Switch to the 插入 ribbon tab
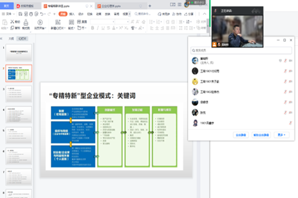Screen dimensions: 298x198 (x=72, y=14)
